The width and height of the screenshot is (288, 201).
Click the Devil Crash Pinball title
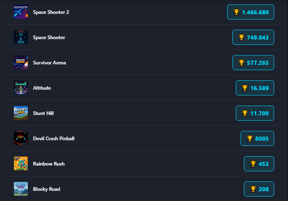tap(54, 138)
